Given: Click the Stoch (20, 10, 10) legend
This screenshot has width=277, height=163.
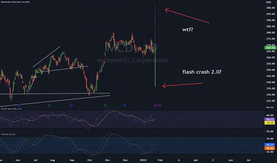Looking at the screenshot, I should tap(8, 134).
